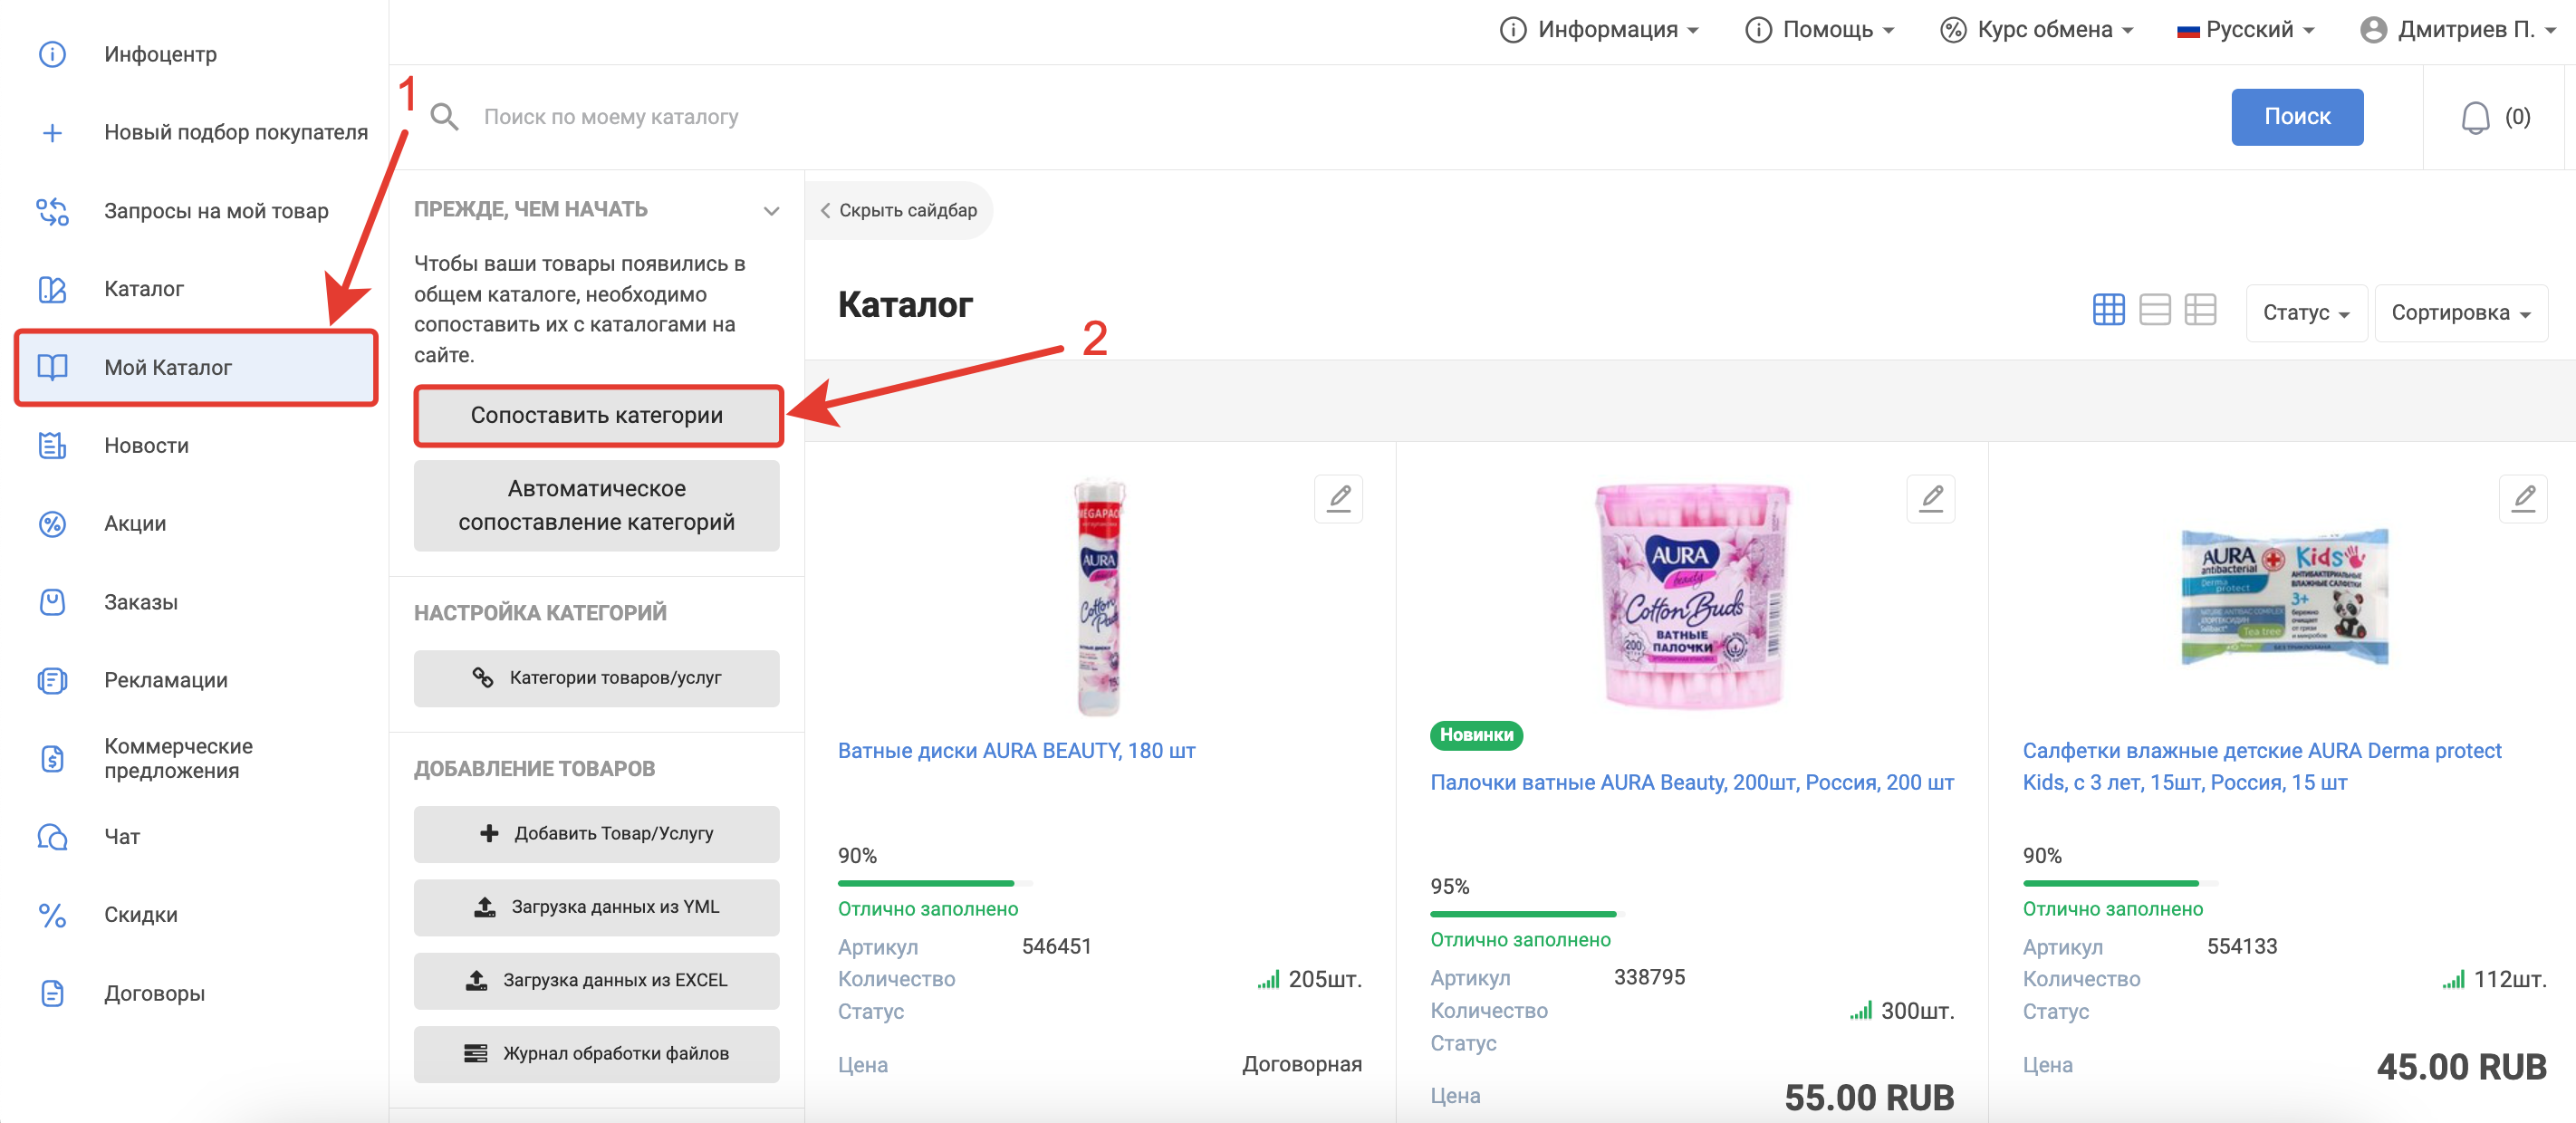Image resolution: width=2576 pixels, height=1123 pixels.
Task: Click the Discounts percent icon
Action: tap(52, 915)
